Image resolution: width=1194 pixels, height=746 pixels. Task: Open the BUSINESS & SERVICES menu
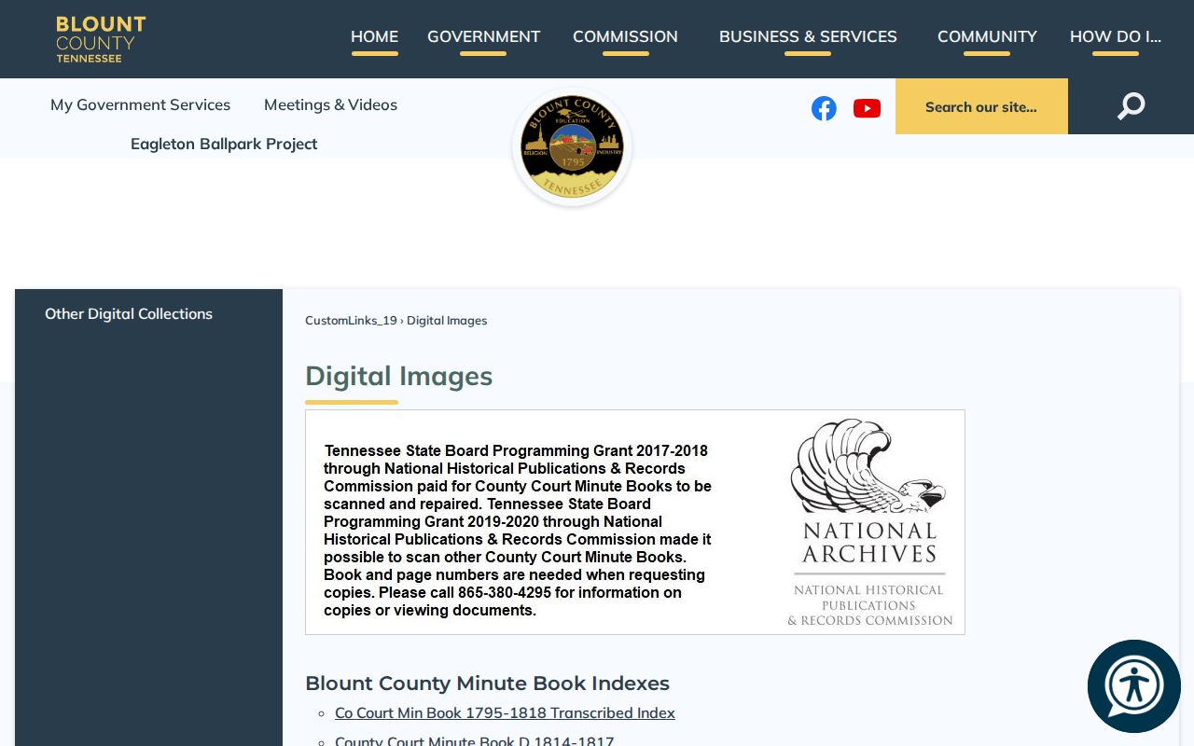[x=808, y=37]
